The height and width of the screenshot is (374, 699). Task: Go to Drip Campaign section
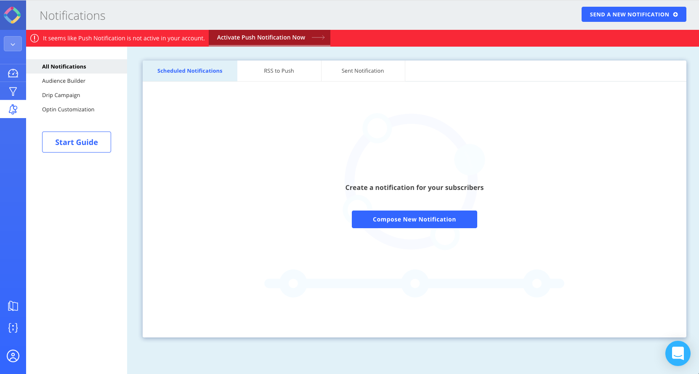(61, 95)
